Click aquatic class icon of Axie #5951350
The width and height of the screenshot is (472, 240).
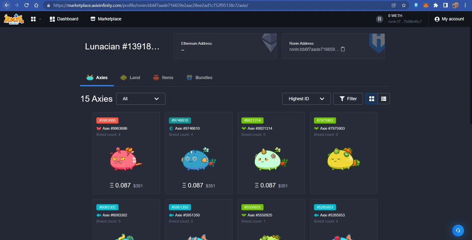tap(171, 215)
